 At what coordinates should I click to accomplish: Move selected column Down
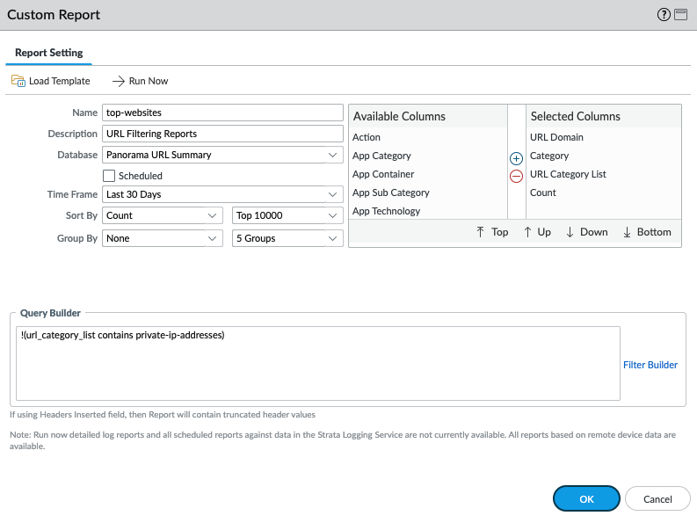click(x=586, y=232)
